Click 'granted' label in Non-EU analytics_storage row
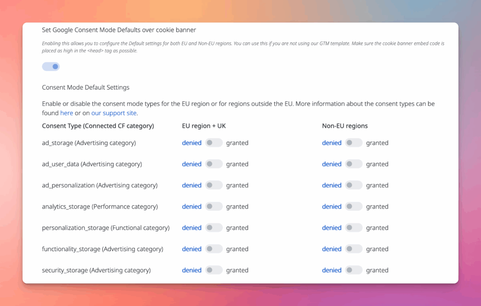The width and height of the screenshot is (481, 306). [x=377, y=207]
